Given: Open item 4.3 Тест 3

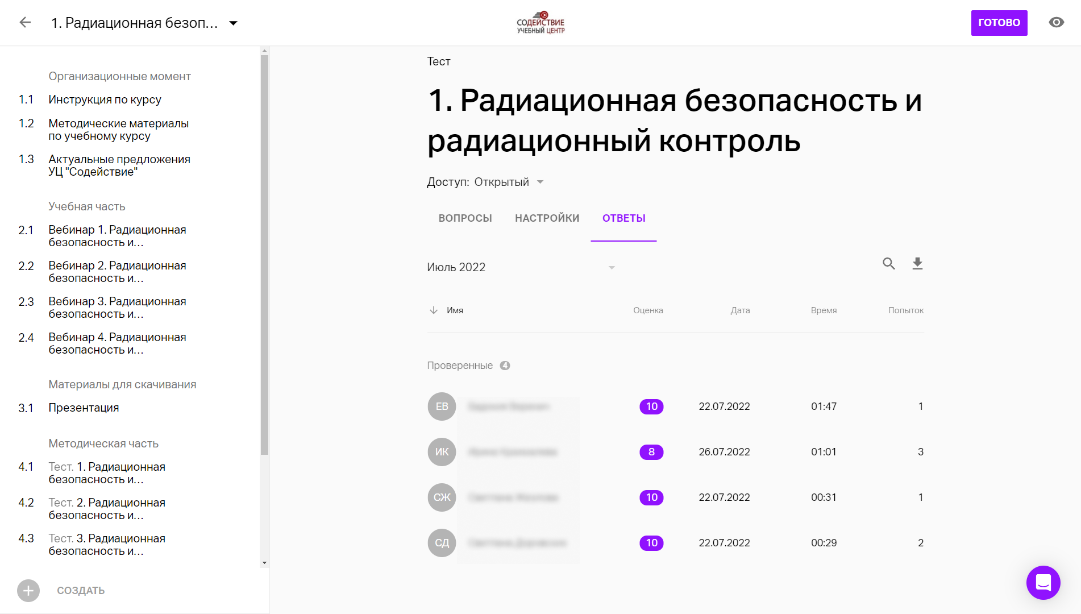Looking at the screenshot, I should click(x=107, y=545).
